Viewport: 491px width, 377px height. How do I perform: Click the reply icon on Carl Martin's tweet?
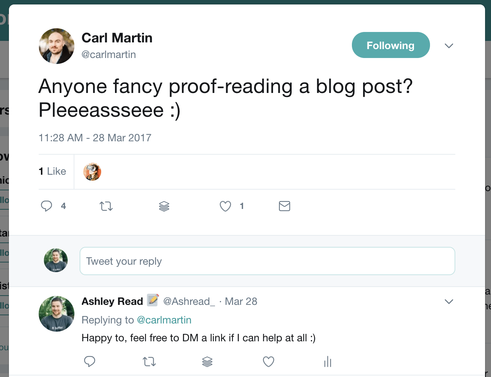(x=46, y=206)
